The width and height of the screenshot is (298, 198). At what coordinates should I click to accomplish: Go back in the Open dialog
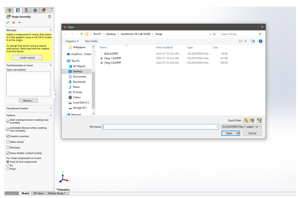click(x=66, y=34)
